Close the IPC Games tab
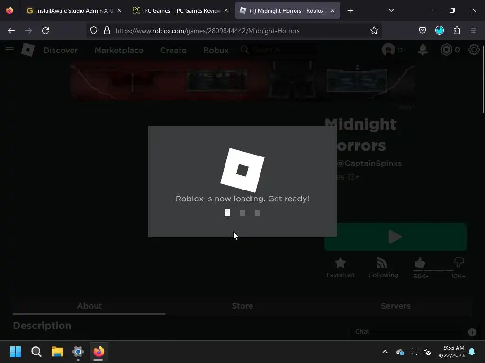This screenshot has height=363, width=485. point(226,10)
